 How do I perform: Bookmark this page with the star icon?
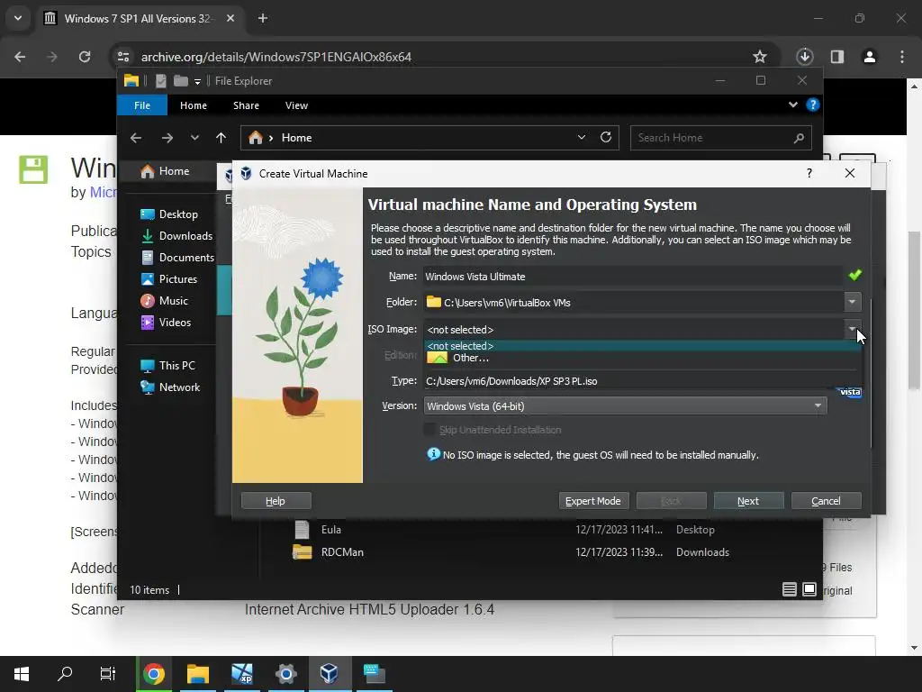[760, 57]
